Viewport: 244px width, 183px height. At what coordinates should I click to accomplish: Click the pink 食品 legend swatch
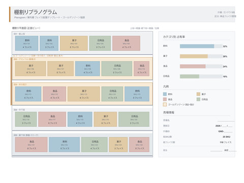[165, 99]
